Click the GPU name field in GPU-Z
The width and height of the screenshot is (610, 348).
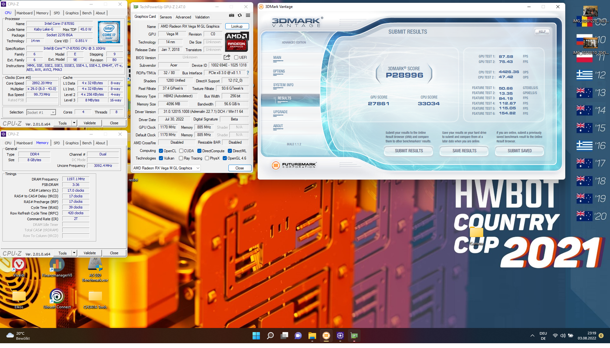[x=190, y=26]
